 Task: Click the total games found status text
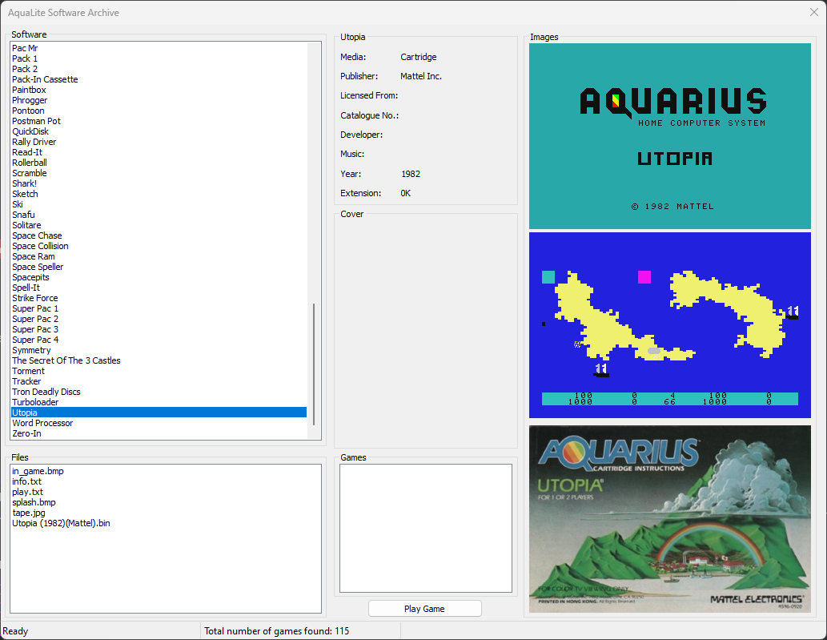(x=277, y=631)
